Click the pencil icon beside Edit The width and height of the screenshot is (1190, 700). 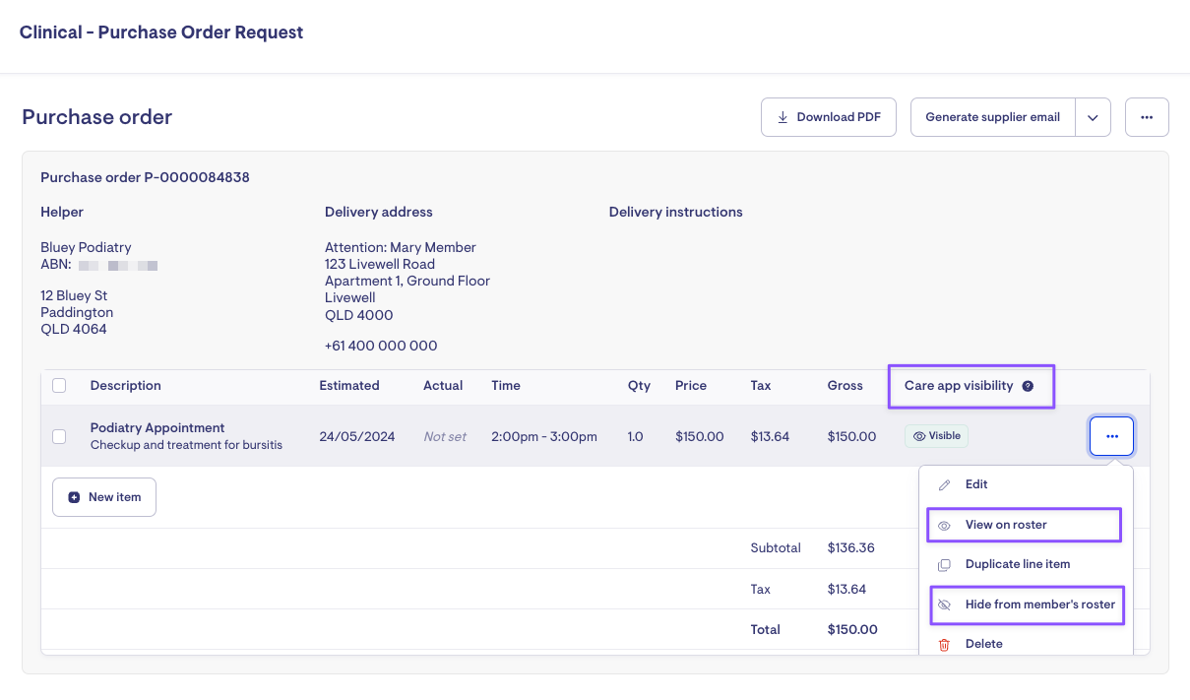[x=944, y=485]
